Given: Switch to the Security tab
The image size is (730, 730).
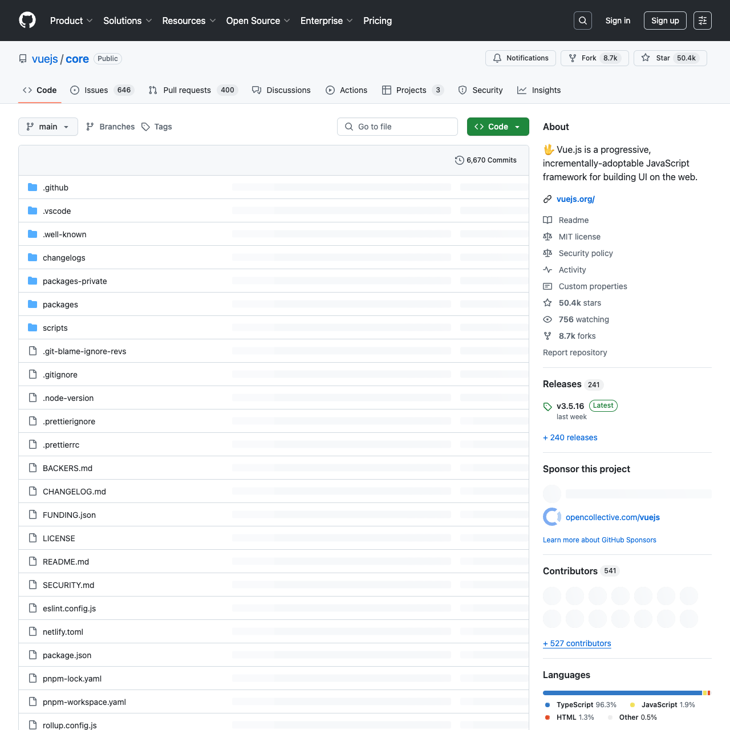Looking at the screenshot, I should pos(480,90).
